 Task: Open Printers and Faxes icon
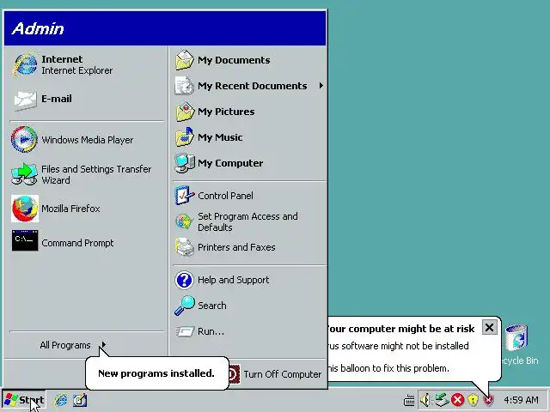(185, 247)
